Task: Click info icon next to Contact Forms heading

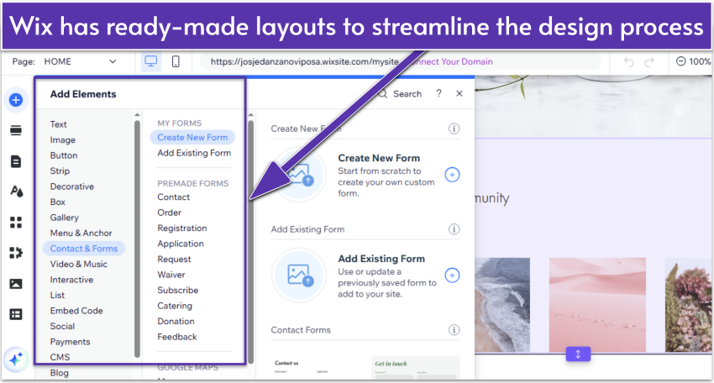Action: pos(454,330)
